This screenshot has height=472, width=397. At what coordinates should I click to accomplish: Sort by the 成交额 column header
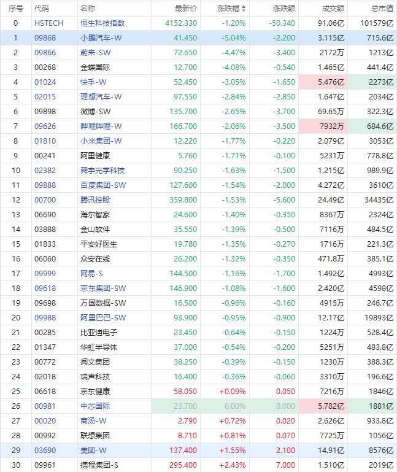click(x=333, y=9)
